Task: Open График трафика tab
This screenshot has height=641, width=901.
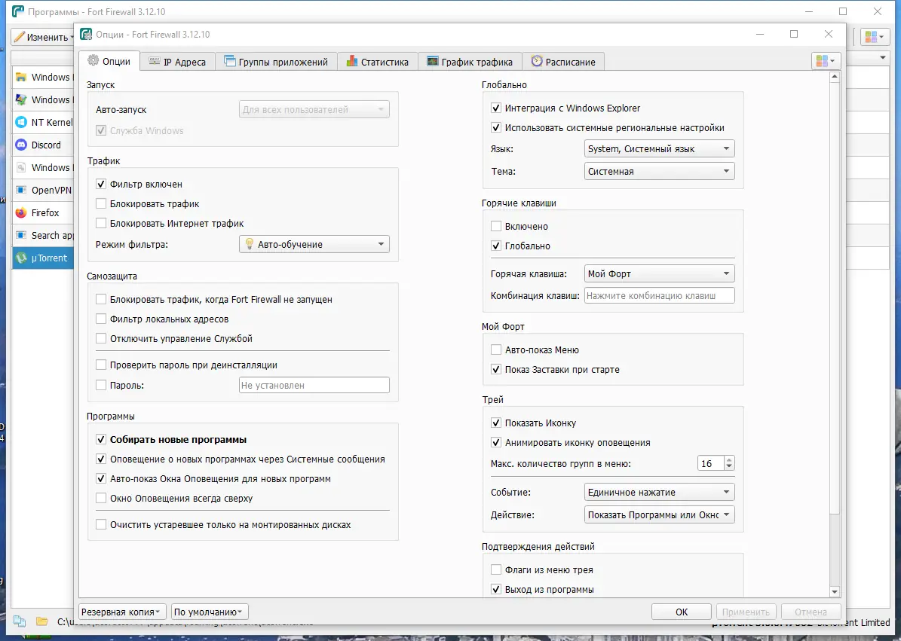Action: [x=470, y=62]
